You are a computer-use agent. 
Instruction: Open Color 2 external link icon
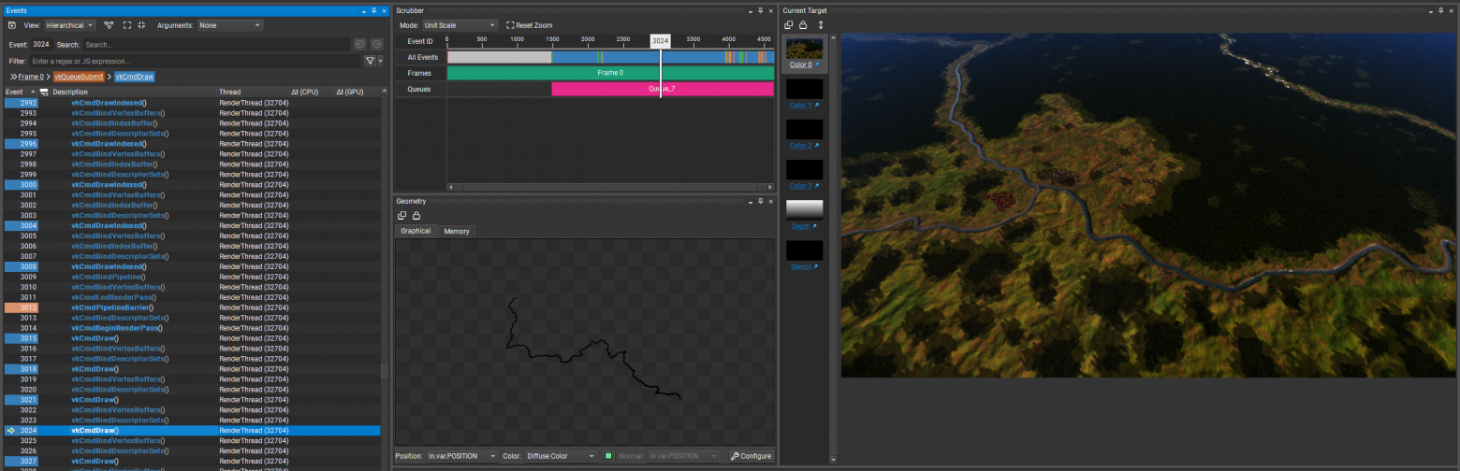816,146
